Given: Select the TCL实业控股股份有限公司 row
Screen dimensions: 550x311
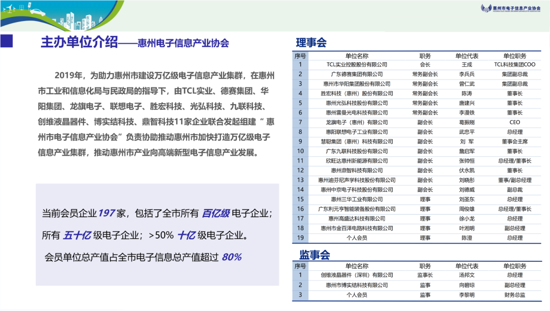Looking at the screenshot, I should click(357, 64).
